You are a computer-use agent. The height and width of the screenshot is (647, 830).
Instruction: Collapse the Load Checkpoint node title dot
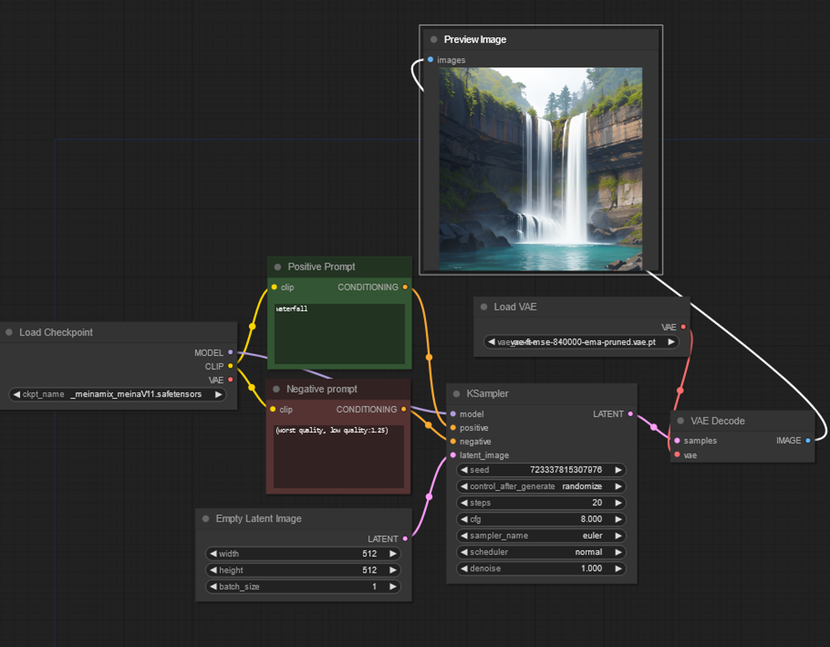pos(10,332)
